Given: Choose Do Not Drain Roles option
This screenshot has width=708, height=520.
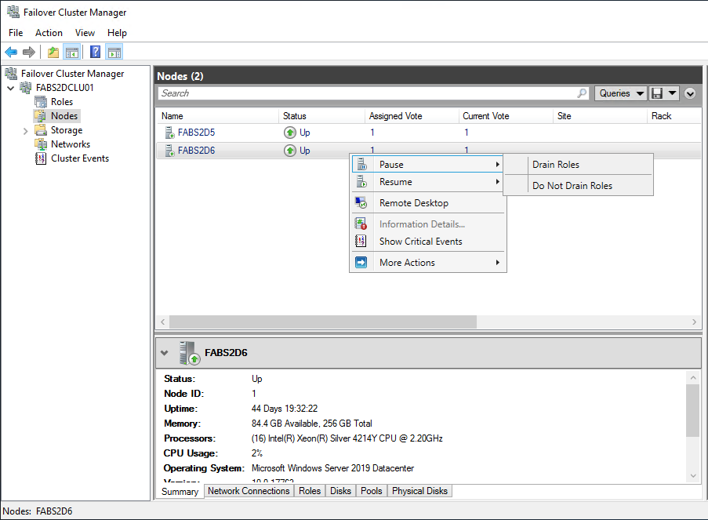Looking at the screenshot, I should tap(579, 186).
